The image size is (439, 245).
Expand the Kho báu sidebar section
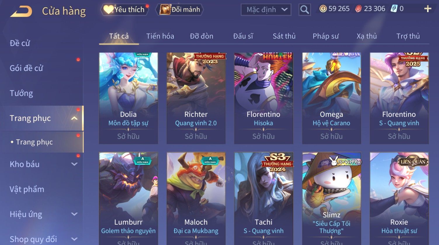pyautogui.click(x=74, y=164)
